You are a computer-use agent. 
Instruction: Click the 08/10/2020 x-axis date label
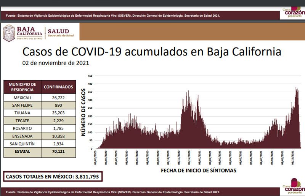tap(168, 158)
